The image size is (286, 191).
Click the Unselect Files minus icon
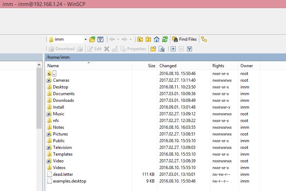(x=181, y=49)
